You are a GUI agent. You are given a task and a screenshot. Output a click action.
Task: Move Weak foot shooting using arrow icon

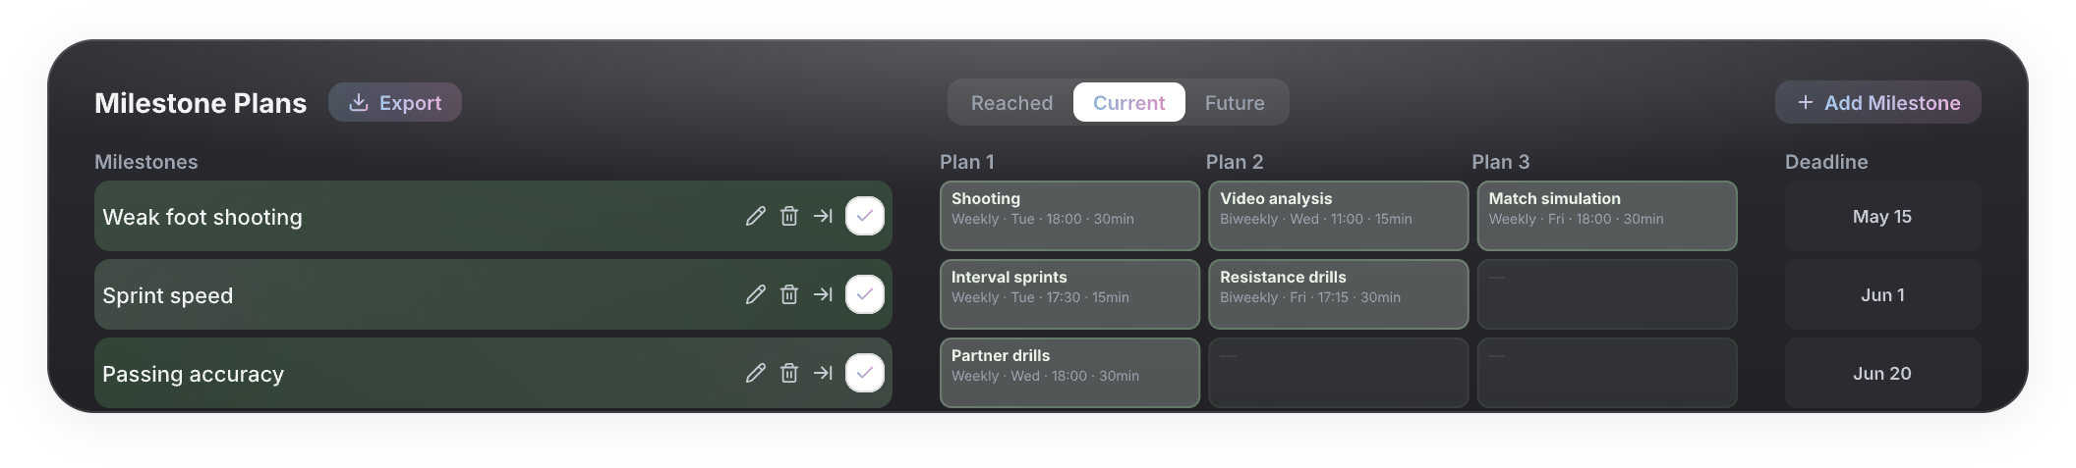[x=823, y=216]
